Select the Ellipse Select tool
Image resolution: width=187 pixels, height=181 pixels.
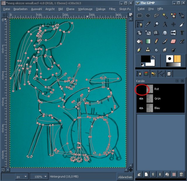click(x=148, y=15)
